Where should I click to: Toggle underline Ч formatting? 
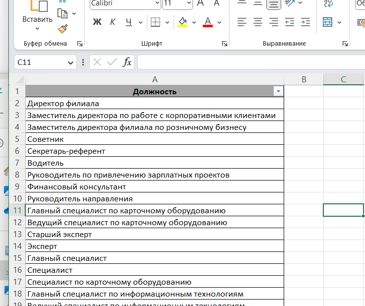coord(129,22)
